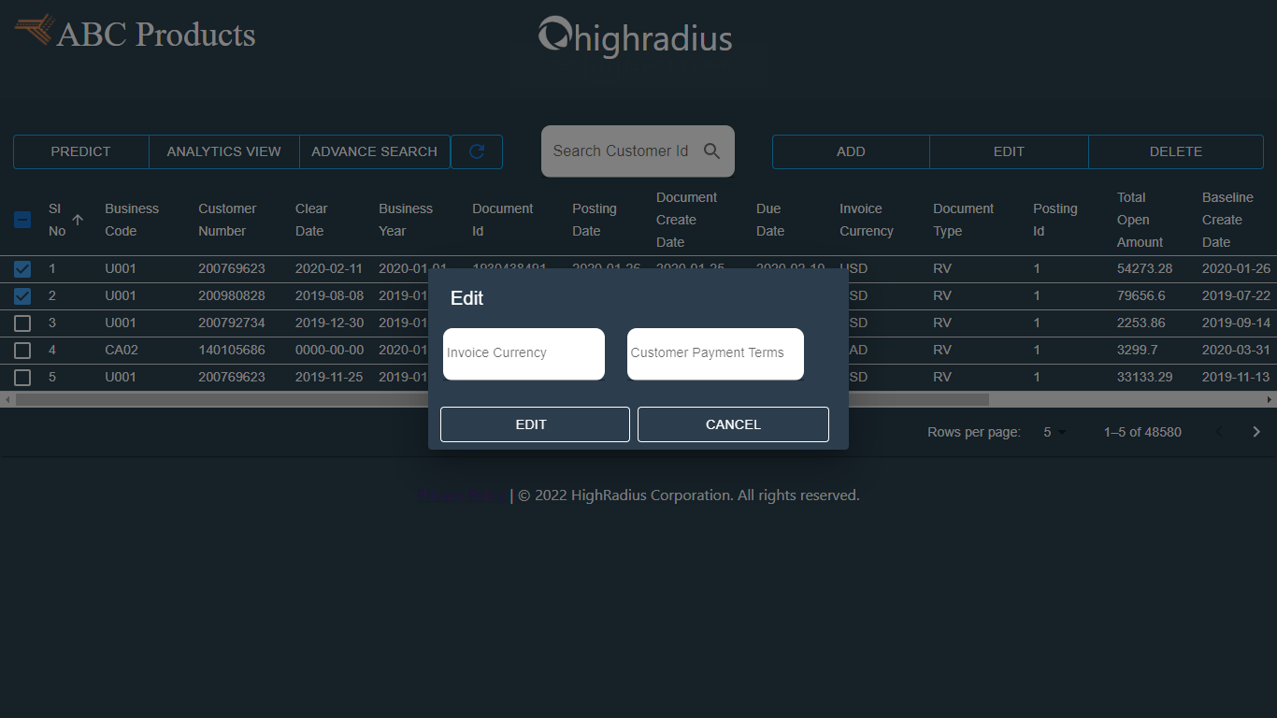This screenshot has height=718, width=1277.
Task: Click the HighRadius logo
Action: pyautogui.click(x=635, y=37)
